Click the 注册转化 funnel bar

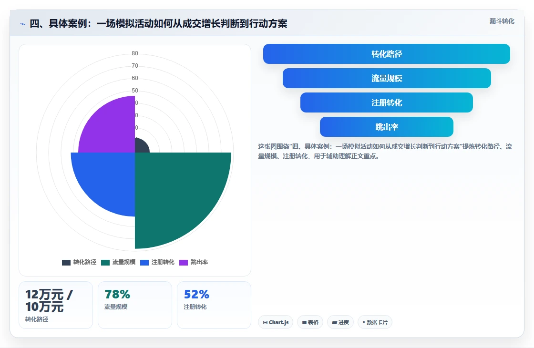[387, 102]
